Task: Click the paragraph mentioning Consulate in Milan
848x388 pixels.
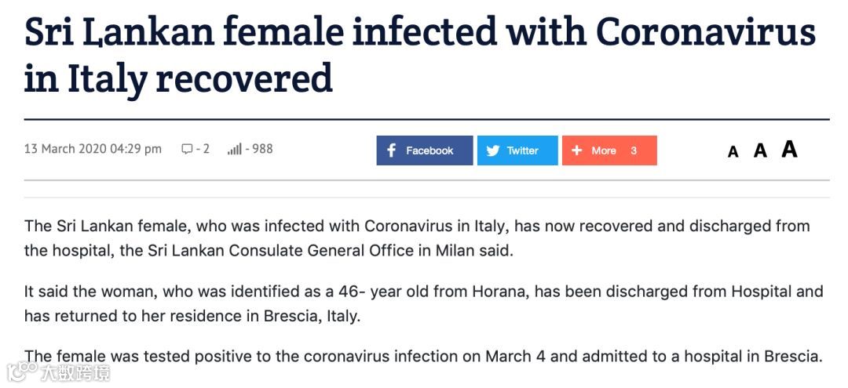Action: pyautogui.click(x=417, y=238)
